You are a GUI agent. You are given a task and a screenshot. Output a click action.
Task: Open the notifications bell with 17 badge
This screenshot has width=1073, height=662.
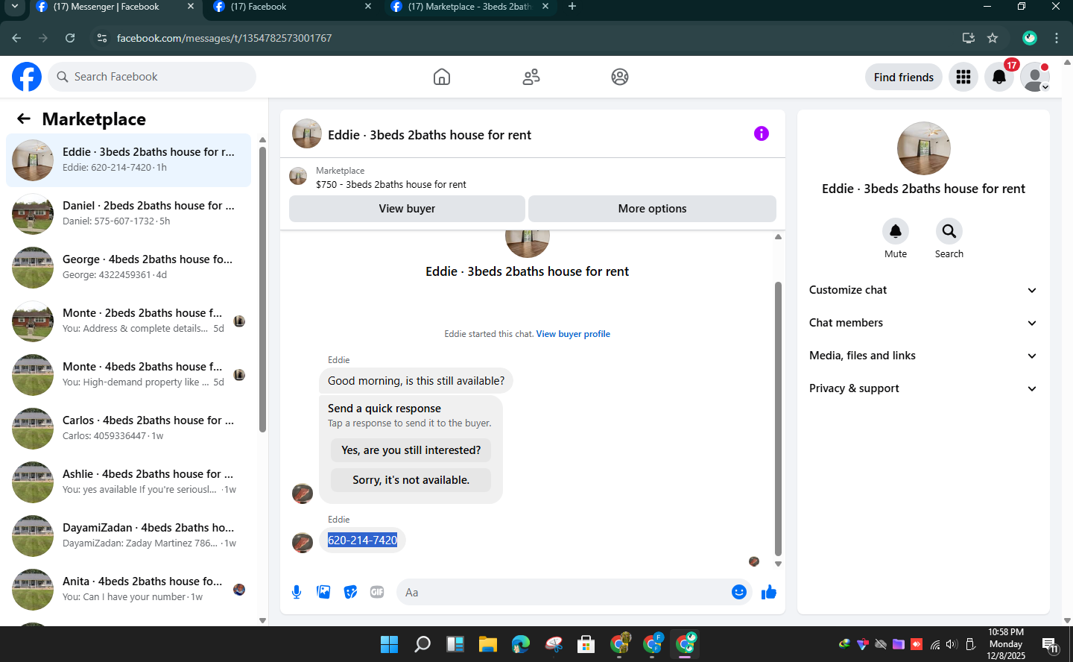pyautogui.click(x=999, y=77)
